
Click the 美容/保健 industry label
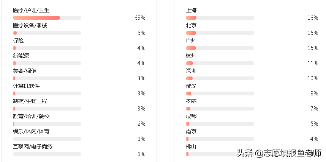click(25, 71)
